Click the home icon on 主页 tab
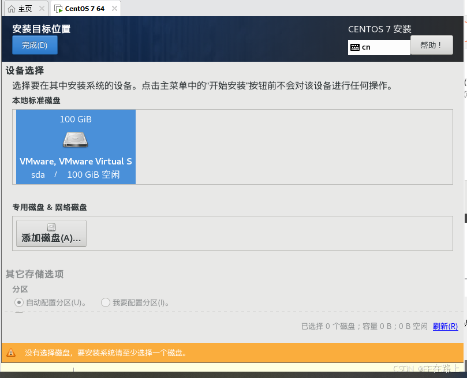The image size is (467, 378). point(12,9)
